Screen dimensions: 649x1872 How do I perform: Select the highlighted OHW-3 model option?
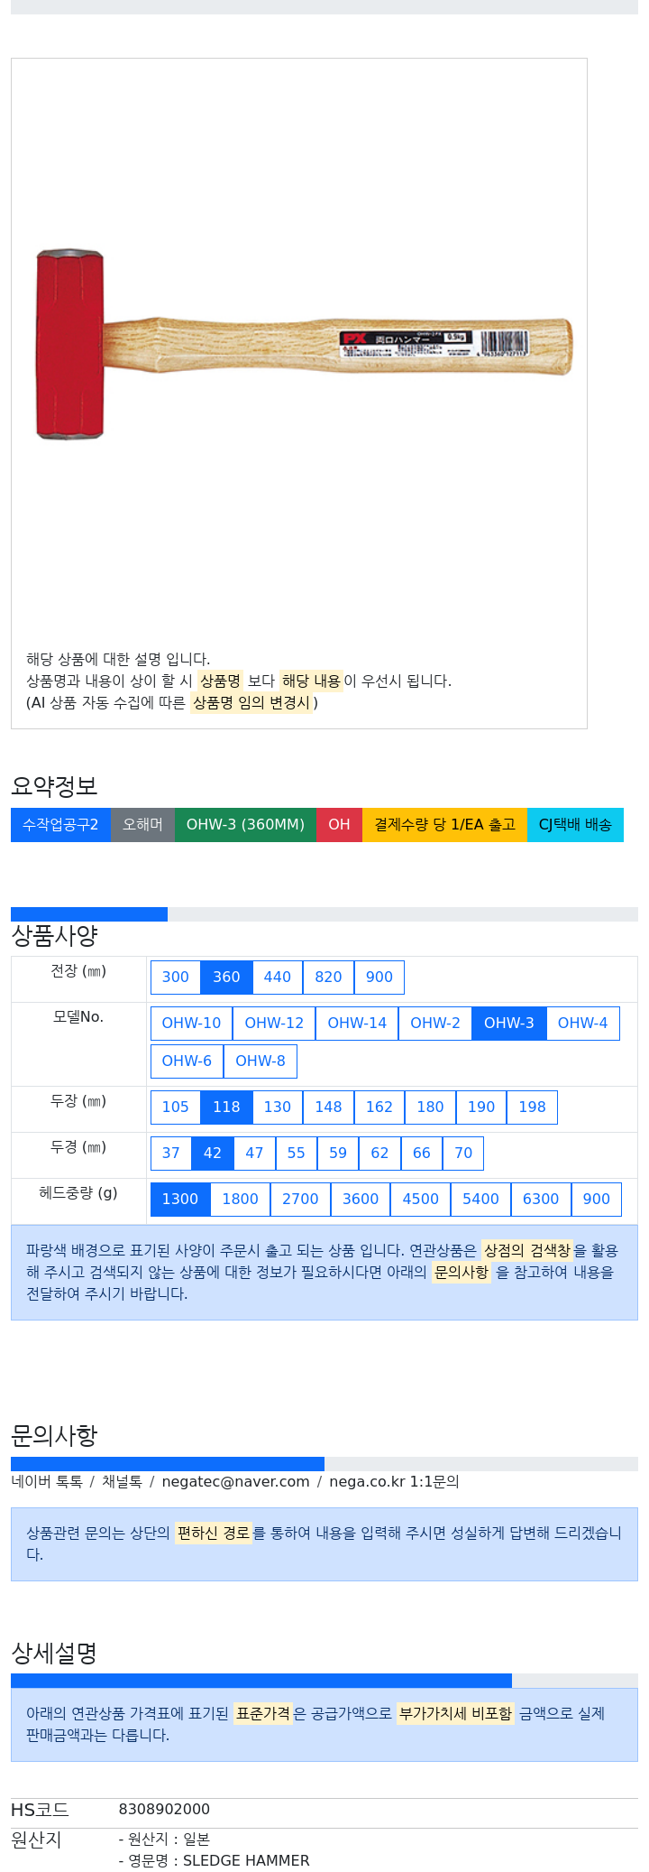pyautogui.click(x=509, y=1024)
